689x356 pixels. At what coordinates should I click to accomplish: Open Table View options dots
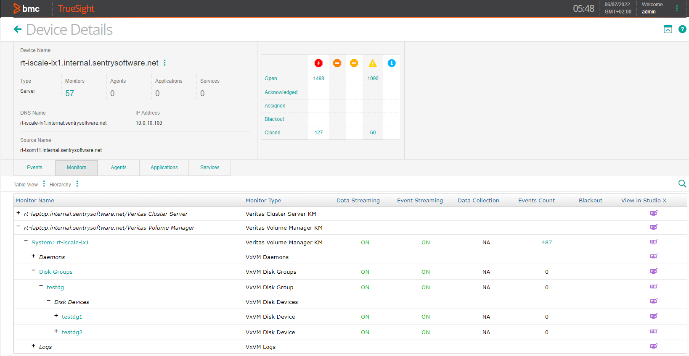click(x=44, y=184)
